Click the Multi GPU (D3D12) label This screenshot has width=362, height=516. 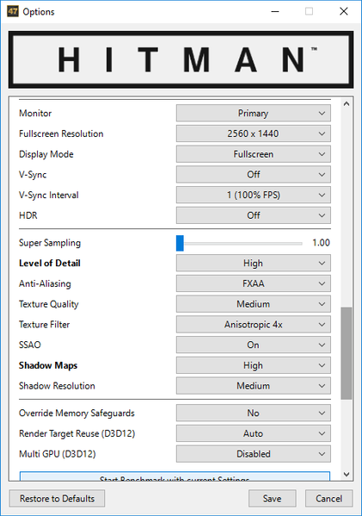[x=57, y=454]
